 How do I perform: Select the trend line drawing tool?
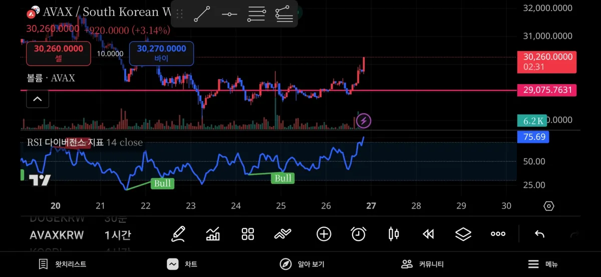pos(202,14)
